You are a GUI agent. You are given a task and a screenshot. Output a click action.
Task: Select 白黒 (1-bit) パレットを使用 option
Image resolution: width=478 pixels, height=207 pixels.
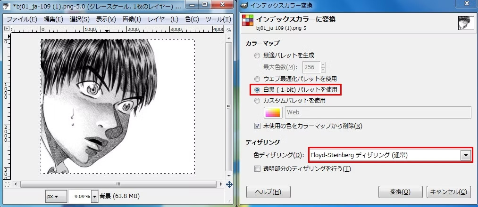point(257,90)
